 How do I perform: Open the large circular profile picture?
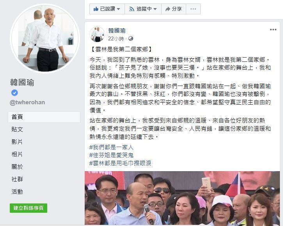pos(45,38)
